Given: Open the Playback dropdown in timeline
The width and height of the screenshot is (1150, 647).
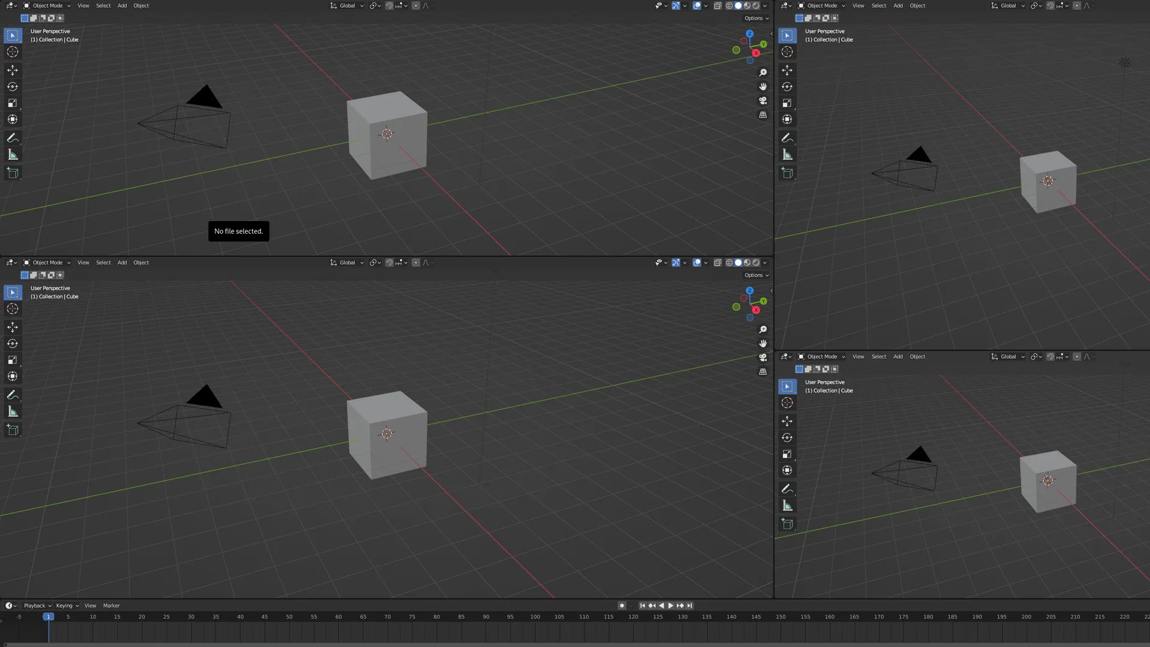Looking at the screenshot, I should [37, 606].
